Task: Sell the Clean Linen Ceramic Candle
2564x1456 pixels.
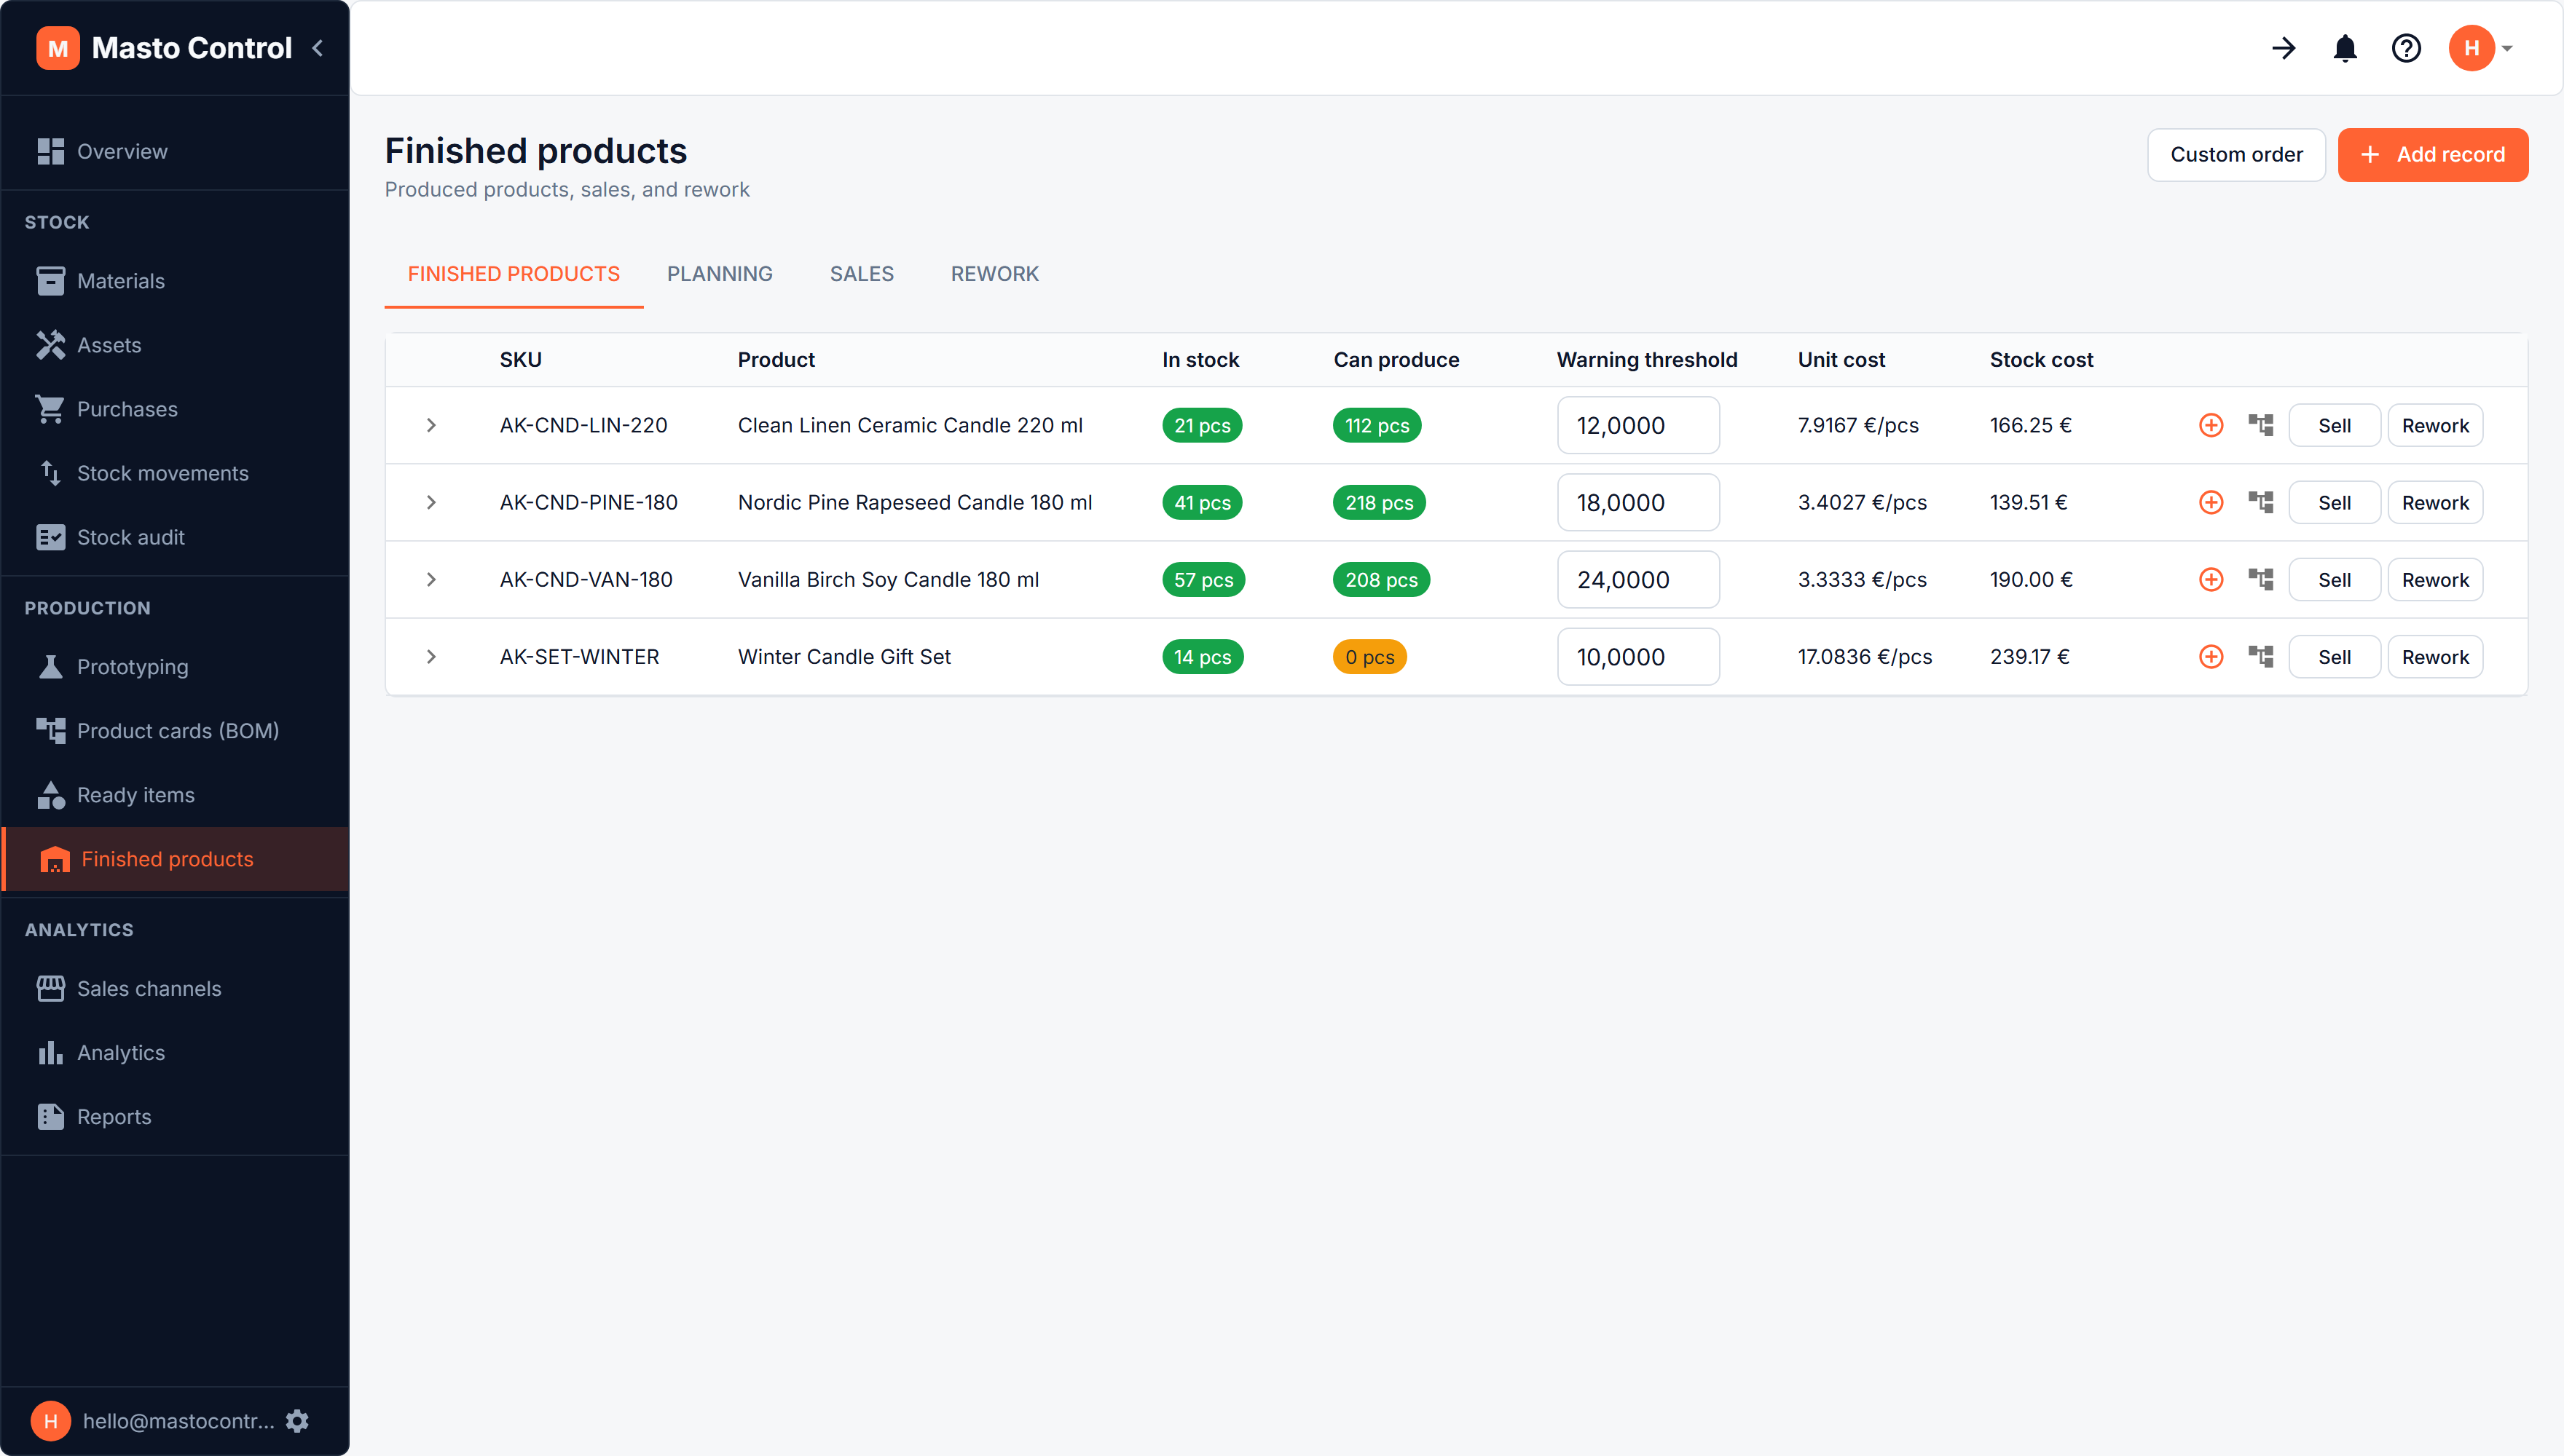Action: (x=2334, y=425)
